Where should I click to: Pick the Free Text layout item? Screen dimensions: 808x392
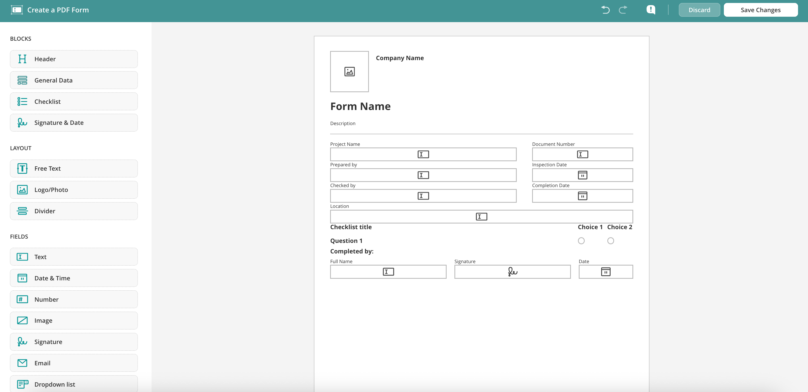click(x=74, y=169)
